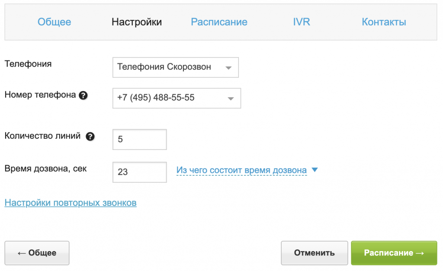Expand "Из чего состоит время дозвона" link

[241, 171]
